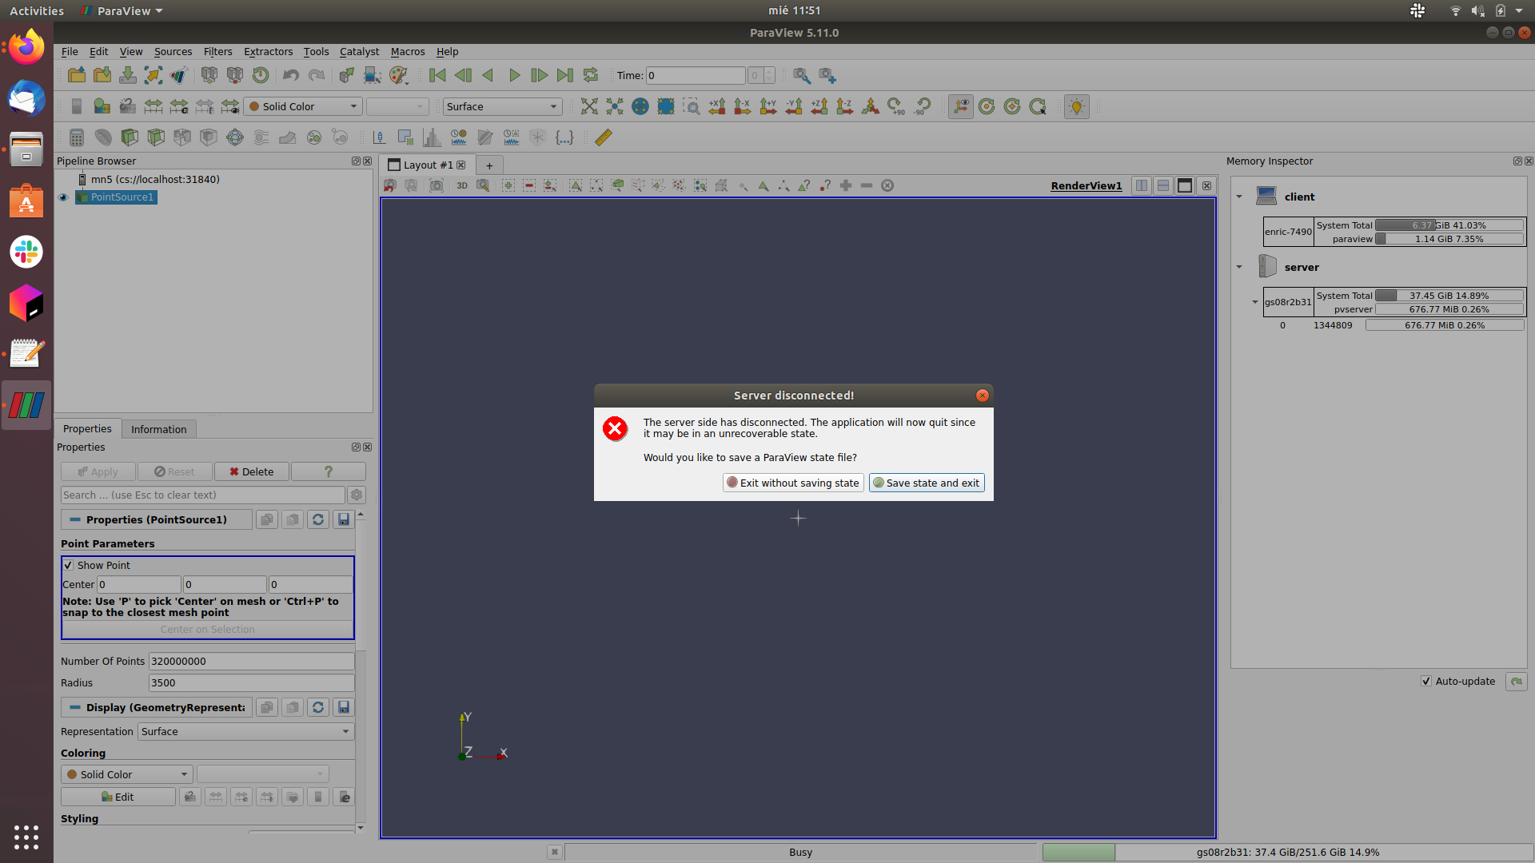Image resolution: width=1535 pixels, height=863 pixels.
Task: Click Save state and exit button
Action: click(x=927, y=483)
